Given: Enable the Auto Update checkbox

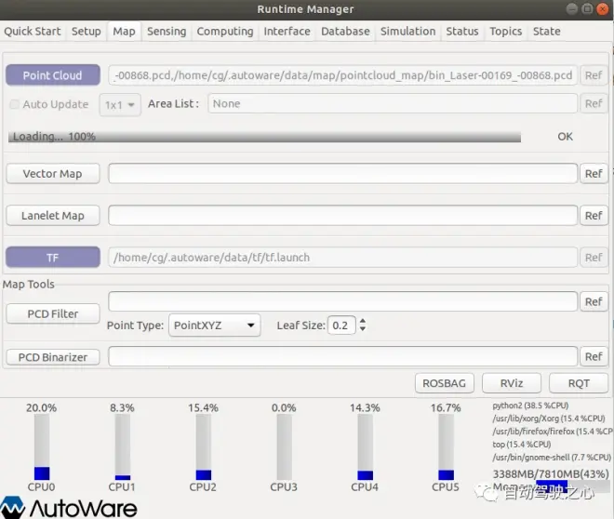Looking at the screenshot, I should click(15, 104).
